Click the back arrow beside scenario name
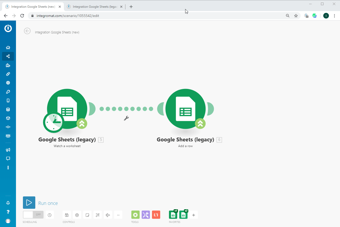The height and width of the screenshot is (227, 340). pos(27,31)
